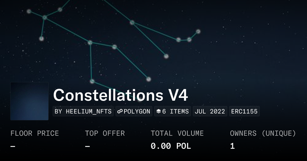
Task: Open the collection avatar thumbnail
Action: pos(29,101)
